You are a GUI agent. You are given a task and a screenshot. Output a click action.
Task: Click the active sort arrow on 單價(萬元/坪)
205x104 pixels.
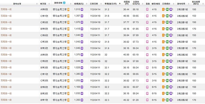[x=120, y=4]
